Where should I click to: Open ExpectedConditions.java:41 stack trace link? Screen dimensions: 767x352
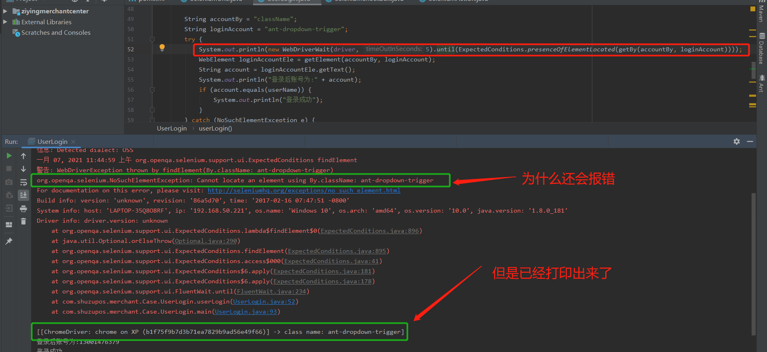pos(332,261)
